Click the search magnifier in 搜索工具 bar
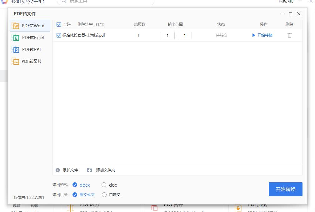The height and width of the screenshot is (212, 315). coord(63,2)
